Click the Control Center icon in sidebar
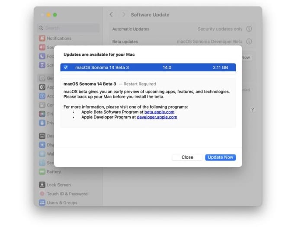The image size is (305, 227). tap(42, 105)
